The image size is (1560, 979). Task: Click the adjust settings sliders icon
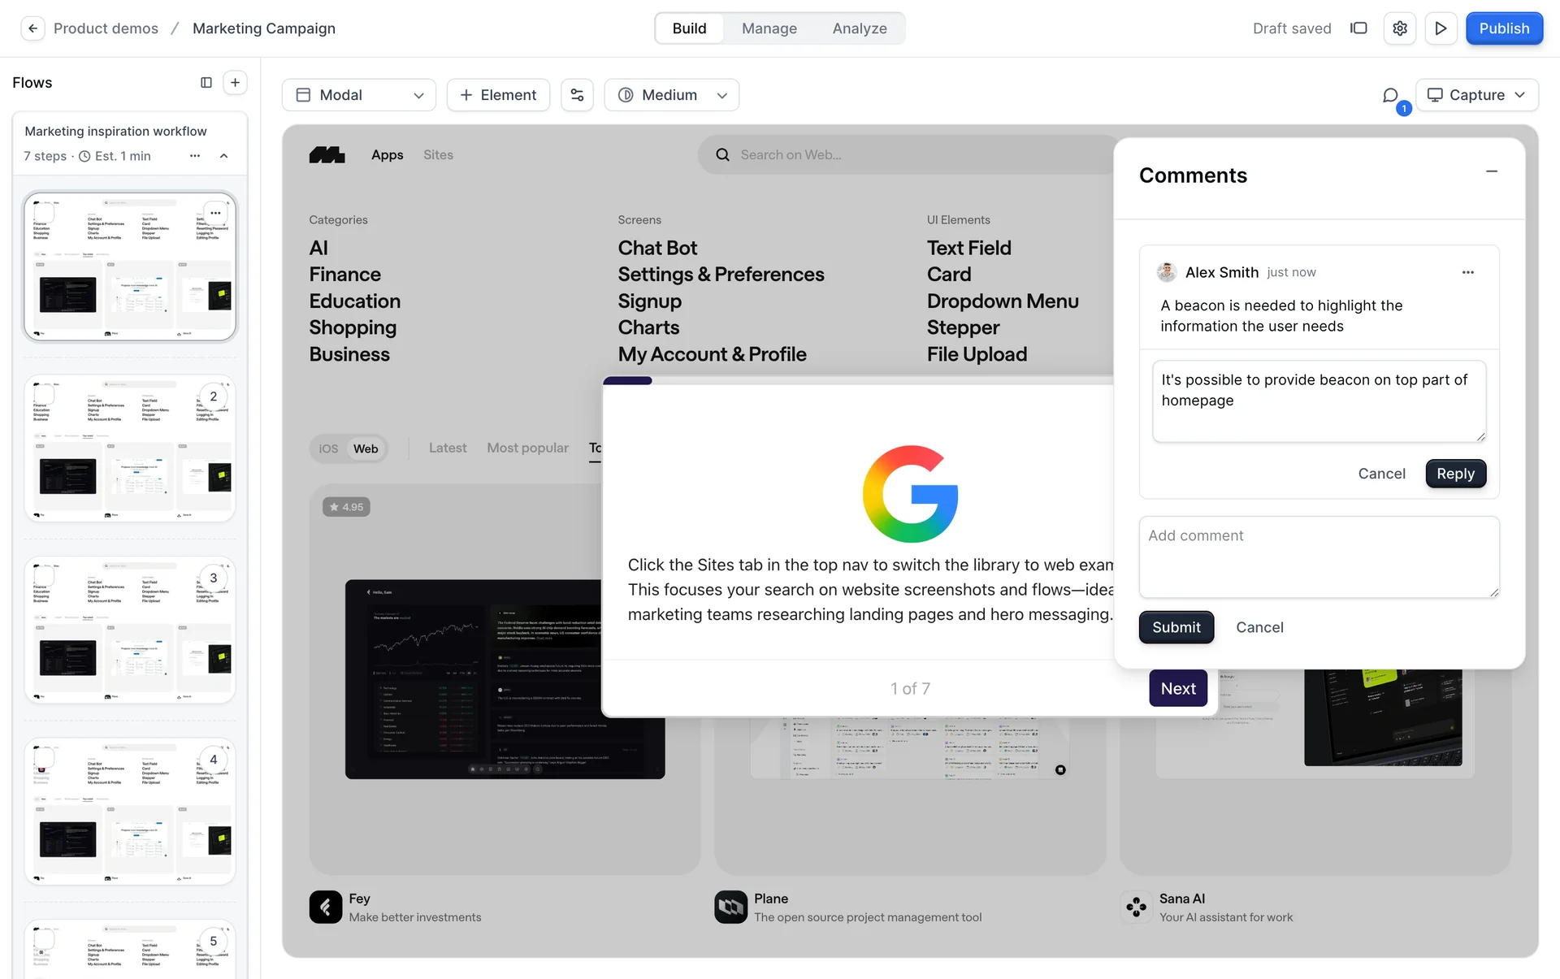(x=577, y=95)
